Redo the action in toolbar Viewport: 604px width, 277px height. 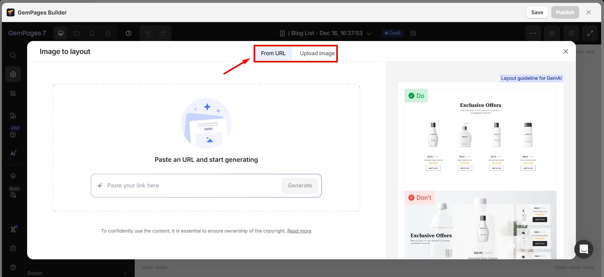click(x=163, y=33)
